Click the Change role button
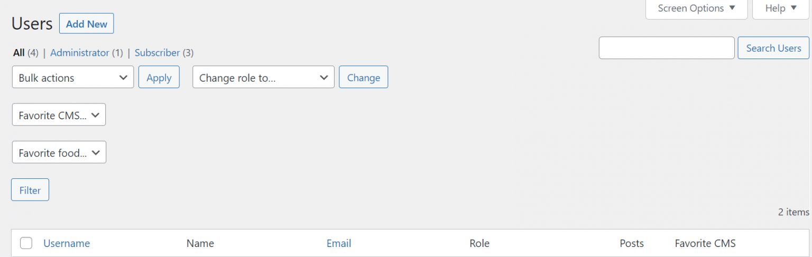The width and height of the screenshot is (812, 257). tap(363, 77)
